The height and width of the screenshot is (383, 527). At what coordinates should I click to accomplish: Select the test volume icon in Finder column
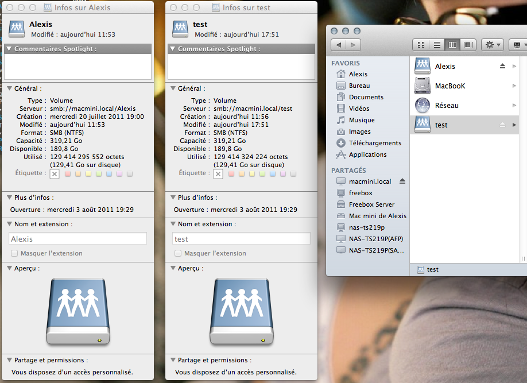point(423,125)
